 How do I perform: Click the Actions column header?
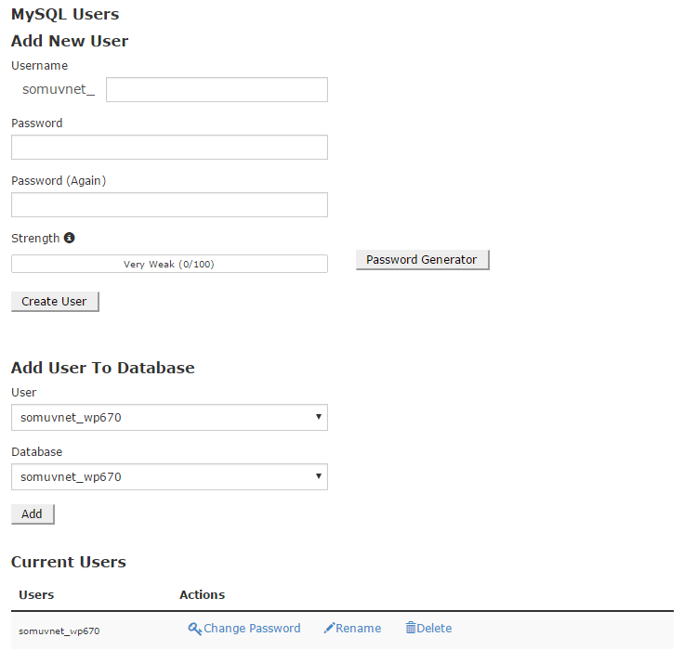(202, 594)
